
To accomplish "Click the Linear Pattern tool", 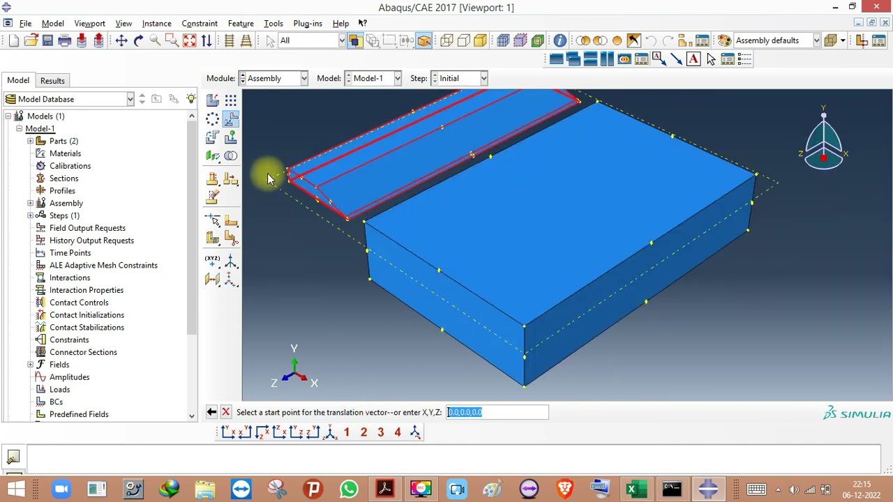I will tap(231, 100).
